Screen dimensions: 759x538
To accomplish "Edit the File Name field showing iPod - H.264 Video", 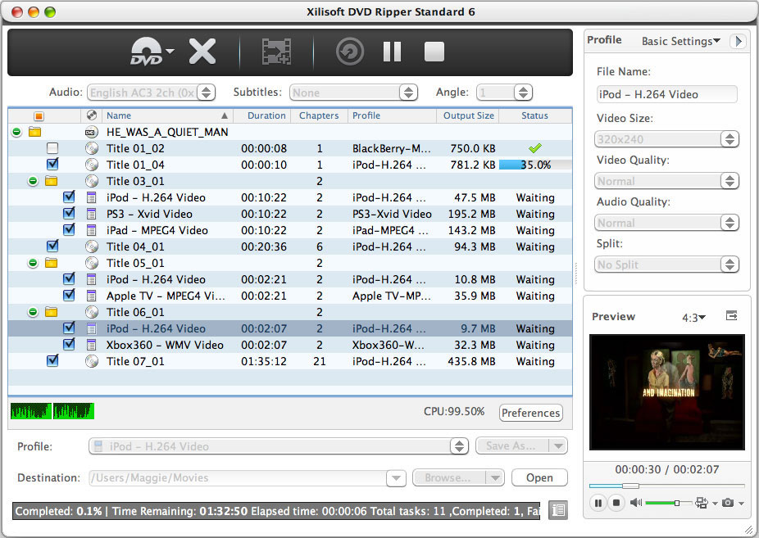I will pos(666,93).
